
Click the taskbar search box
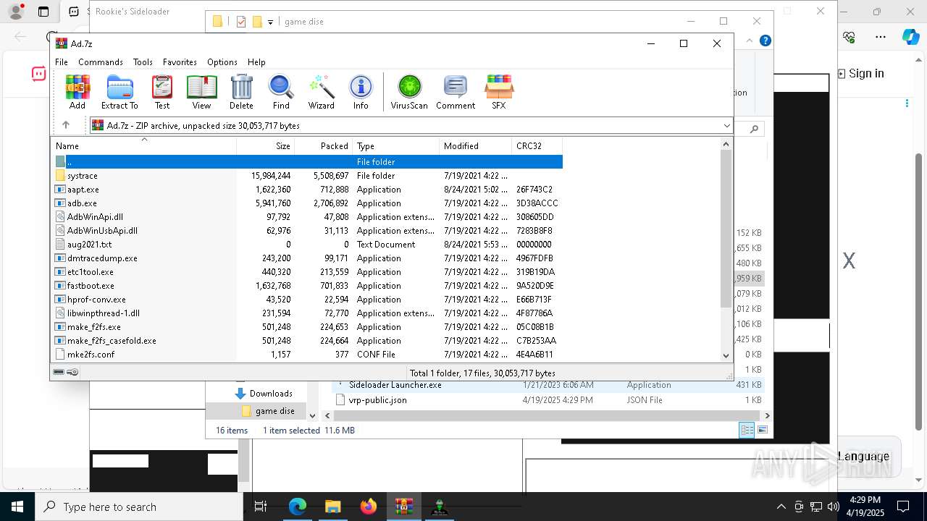[x=139, y=507]
